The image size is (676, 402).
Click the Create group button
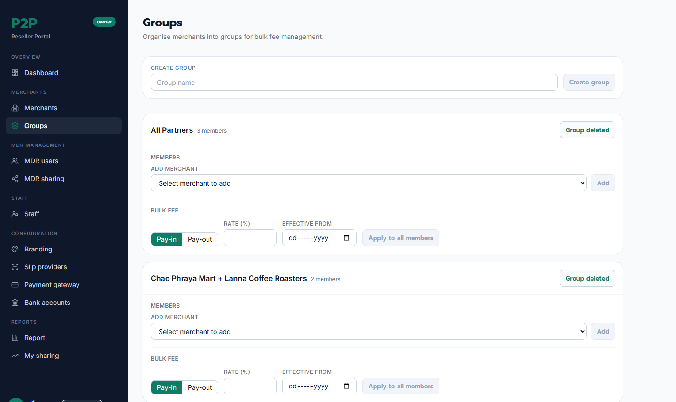(589, 82)
